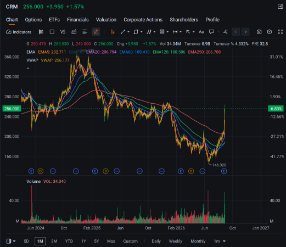The image size is (286, 247).
Task: Click the square layout icon beside candlesticks
Action: pyautogui.click(x=52, y=32)
